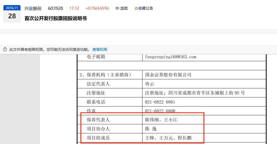Click the lock icon in the restricted permission bar

pos(5,49)
